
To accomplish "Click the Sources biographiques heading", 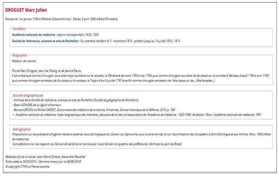I will [x=28, y=95].
